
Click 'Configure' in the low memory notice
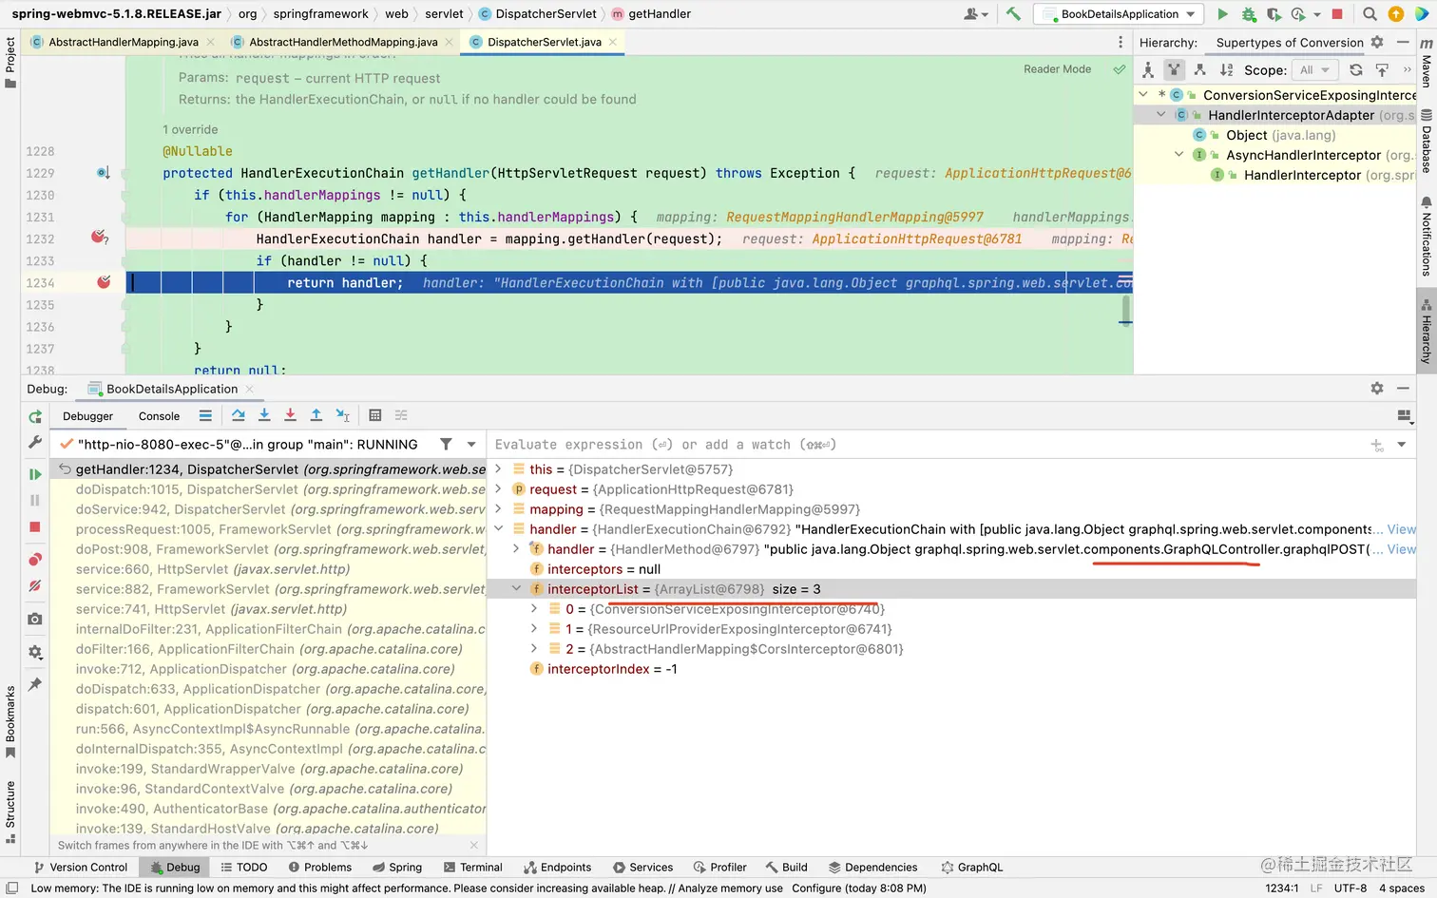[x=816, y=888]
